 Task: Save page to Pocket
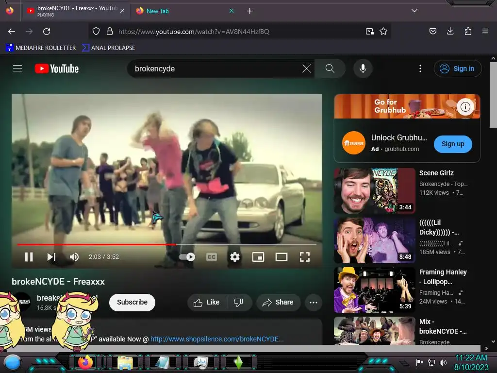click(432, 31)
